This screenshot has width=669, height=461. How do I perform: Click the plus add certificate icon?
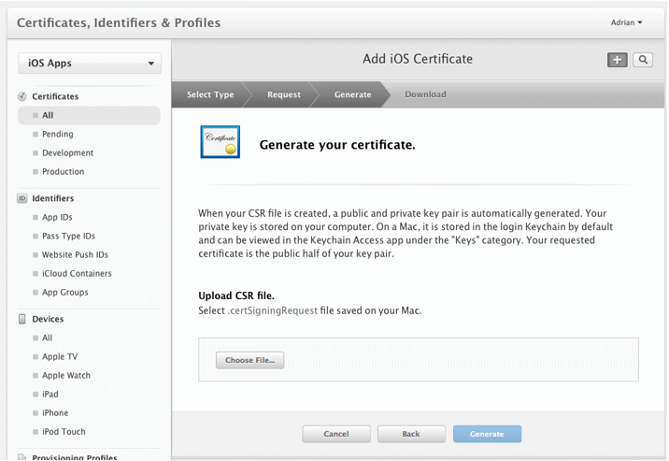pyautogui.click(x=617, y=60)
